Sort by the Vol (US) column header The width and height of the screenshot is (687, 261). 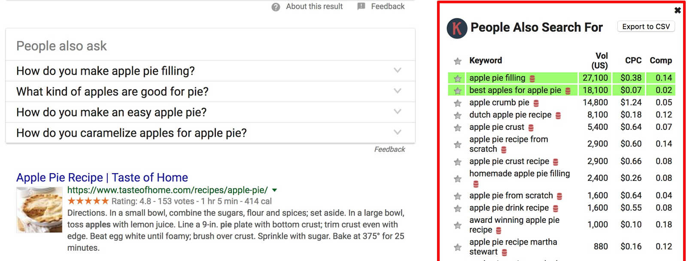(x=599, y=60)
